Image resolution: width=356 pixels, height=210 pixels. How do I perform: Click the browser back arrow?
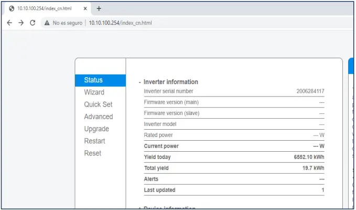(9, 23)
